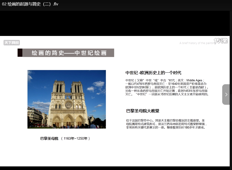Click the caption '巴黎圣母院 （1163年~1250年）'
232x170 pixels.
(x=65, y=138)
